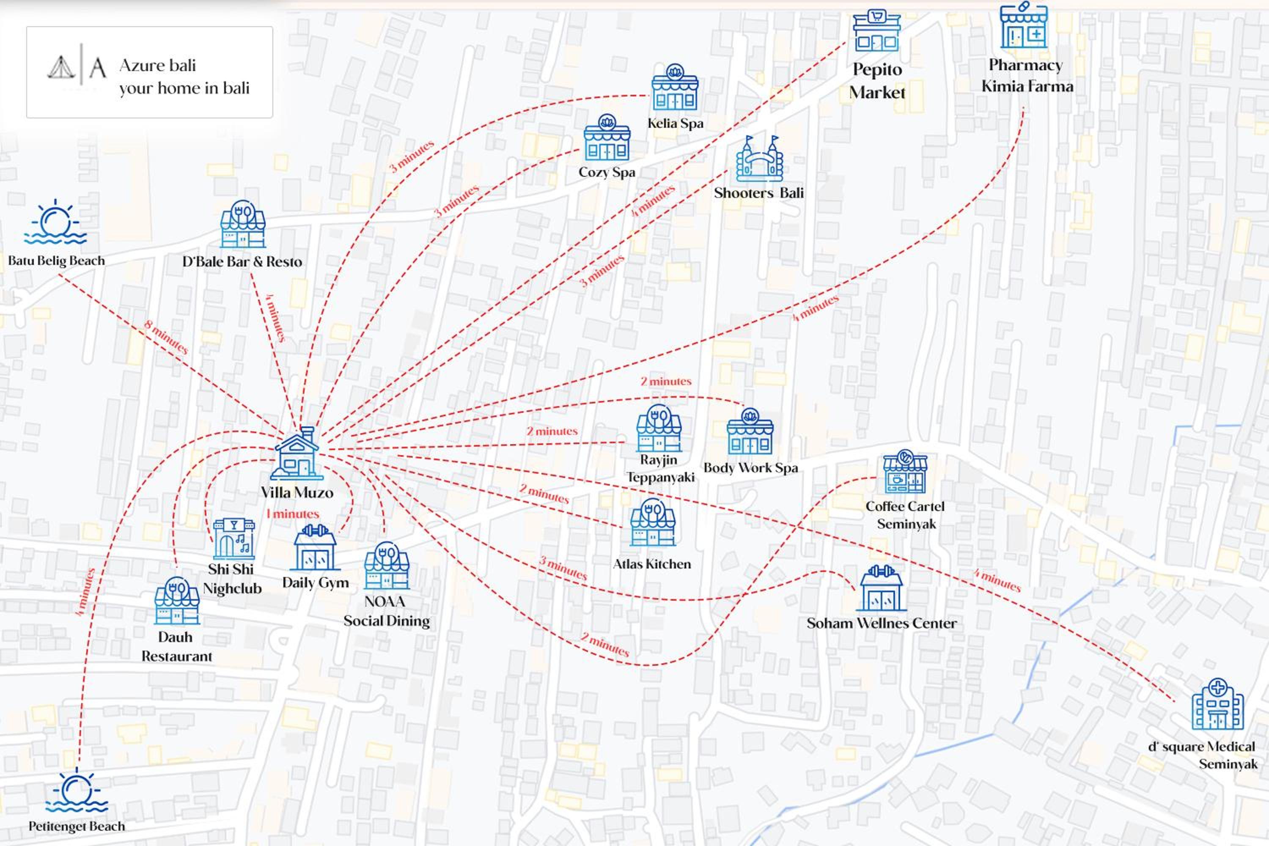This screenshot has width=1269, height=846.
Task: Click '4 minutes' label on Pharmacy Kimia Farma route
Action: 815,308
